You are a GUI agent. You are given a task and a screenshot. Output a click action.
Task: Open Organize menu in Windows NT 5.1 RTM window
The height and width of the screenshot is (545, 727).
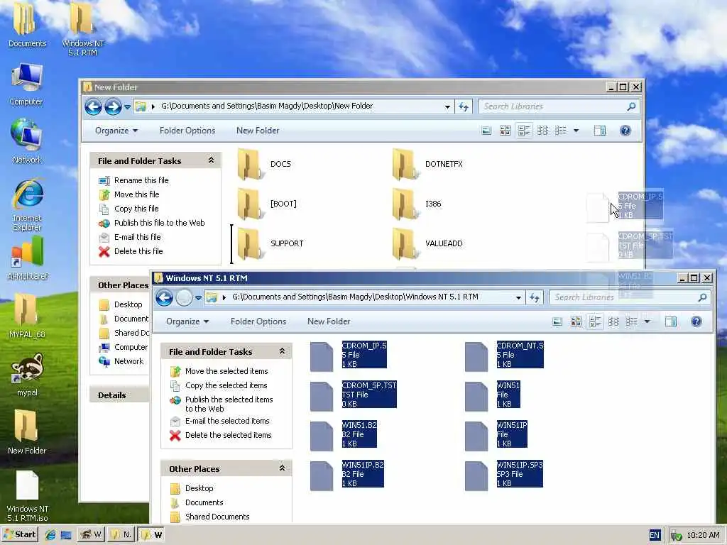pos(187,321)
